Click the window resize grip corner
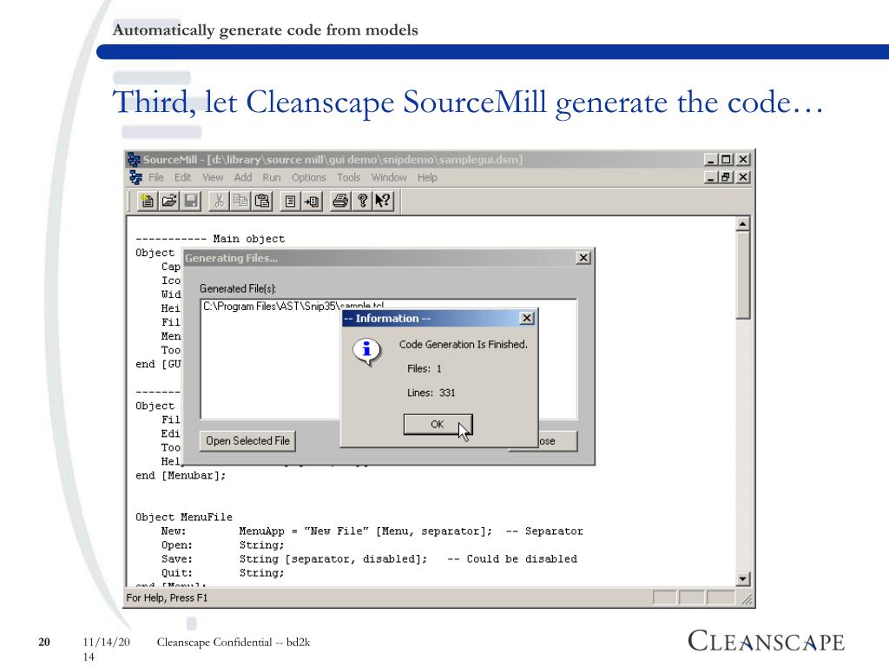Screen dimensions: 889x667 [747, 599]
